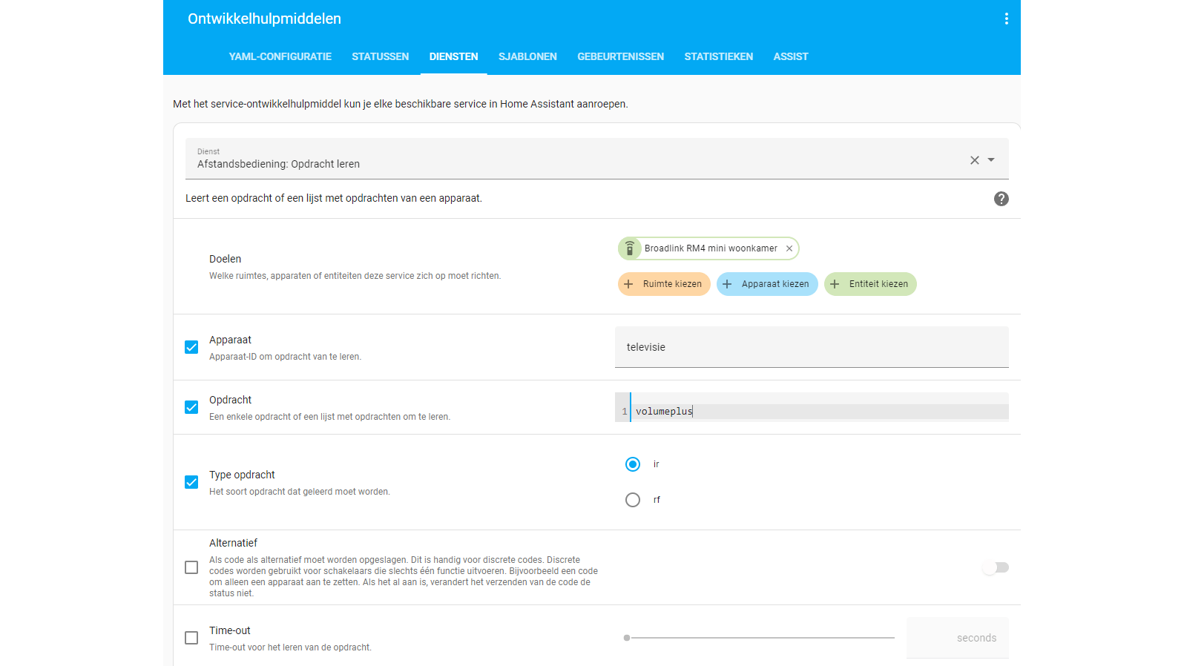Go to the Sjablonen tab
The image size is (1184, 666).
coord(527,56)
